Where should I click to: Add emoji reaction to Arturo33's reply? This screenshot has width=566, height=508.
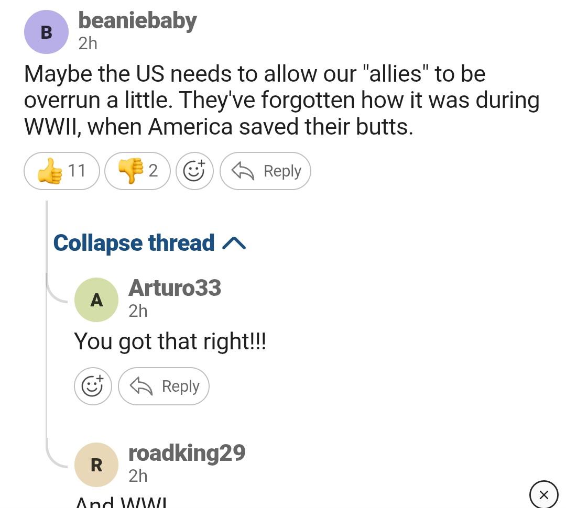click(93, 386)
